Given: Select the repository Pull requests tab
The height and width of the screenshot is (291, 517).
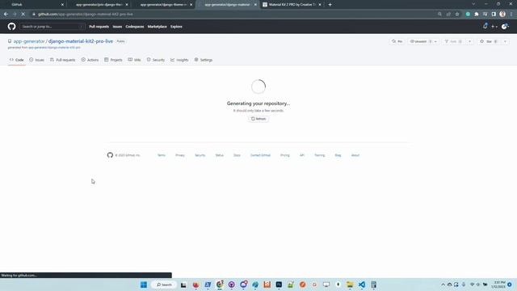Looking at the screenshot, I should click(63, 60).
